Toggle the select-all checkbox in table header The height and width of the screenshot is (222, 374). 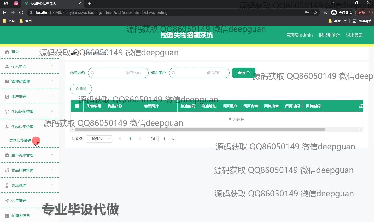pyautogui.click(x=77, y=106)
